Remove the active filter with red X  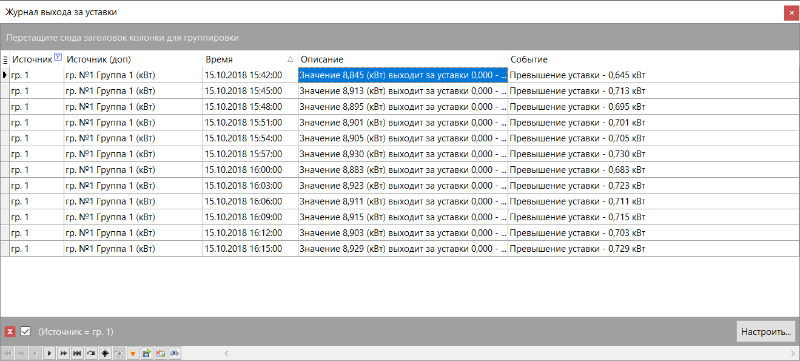click(x=9, y=331)
